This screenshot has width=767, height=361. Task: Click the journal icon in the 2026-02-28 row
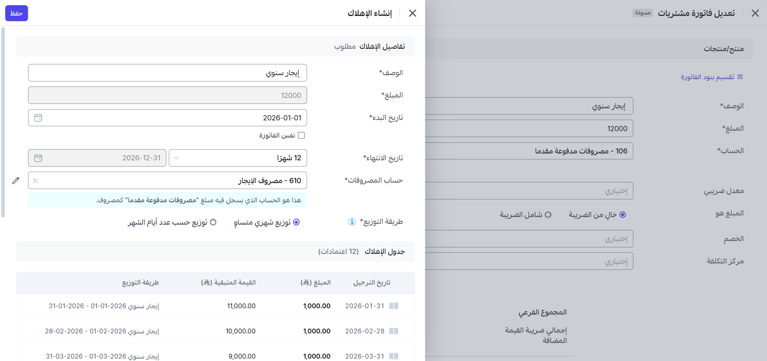tap(393, 331)
